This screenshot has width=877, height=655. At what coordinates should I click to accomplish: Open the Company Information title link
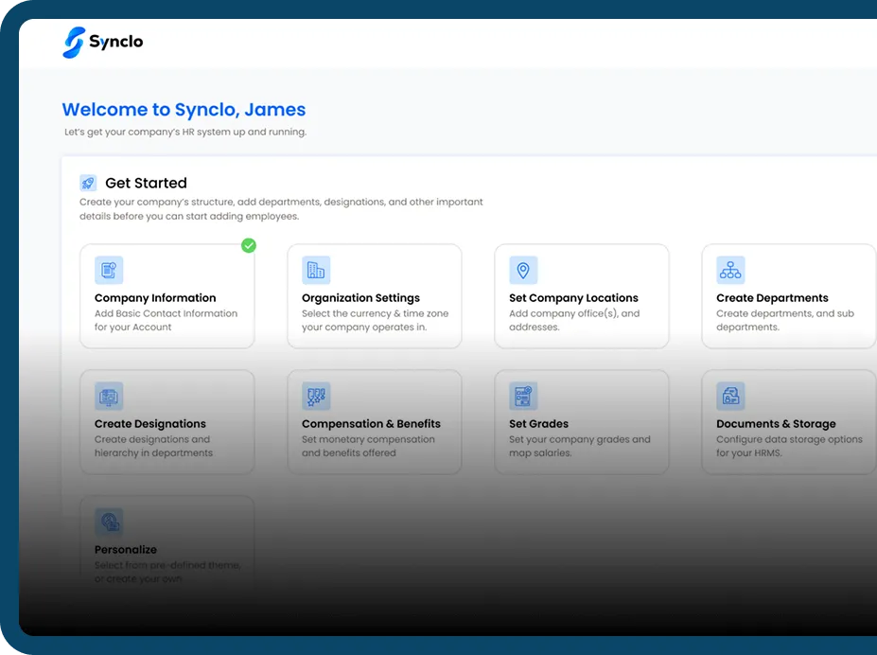click(x=155, y=298)
